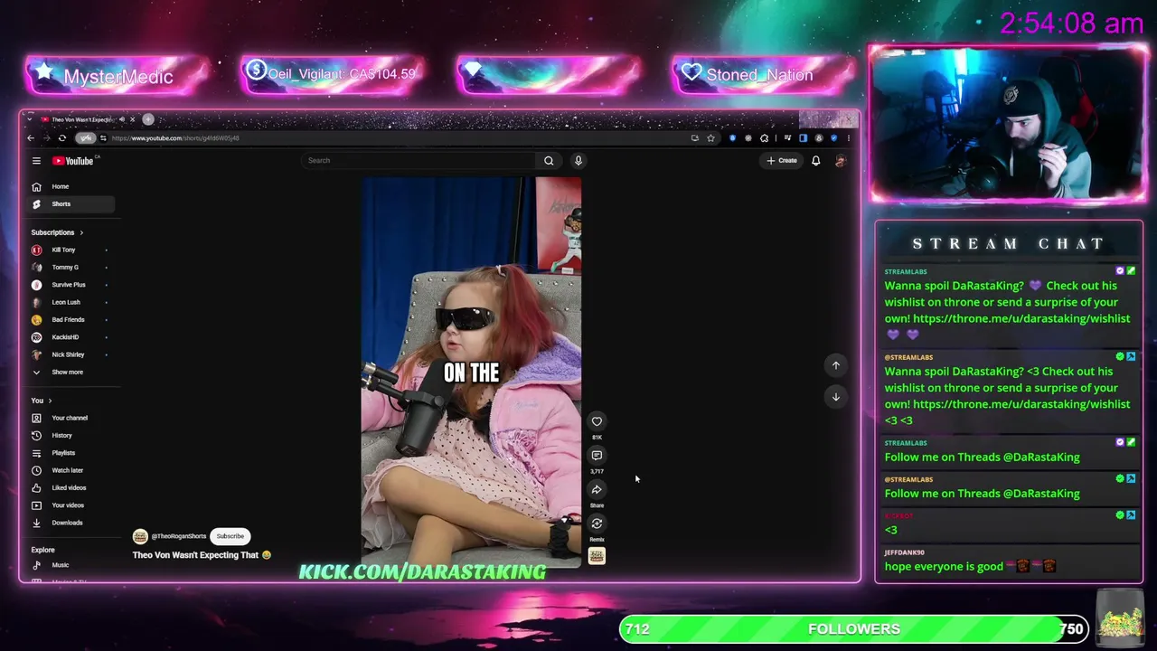Open the Short's comments panel

[x=597, y=456]
